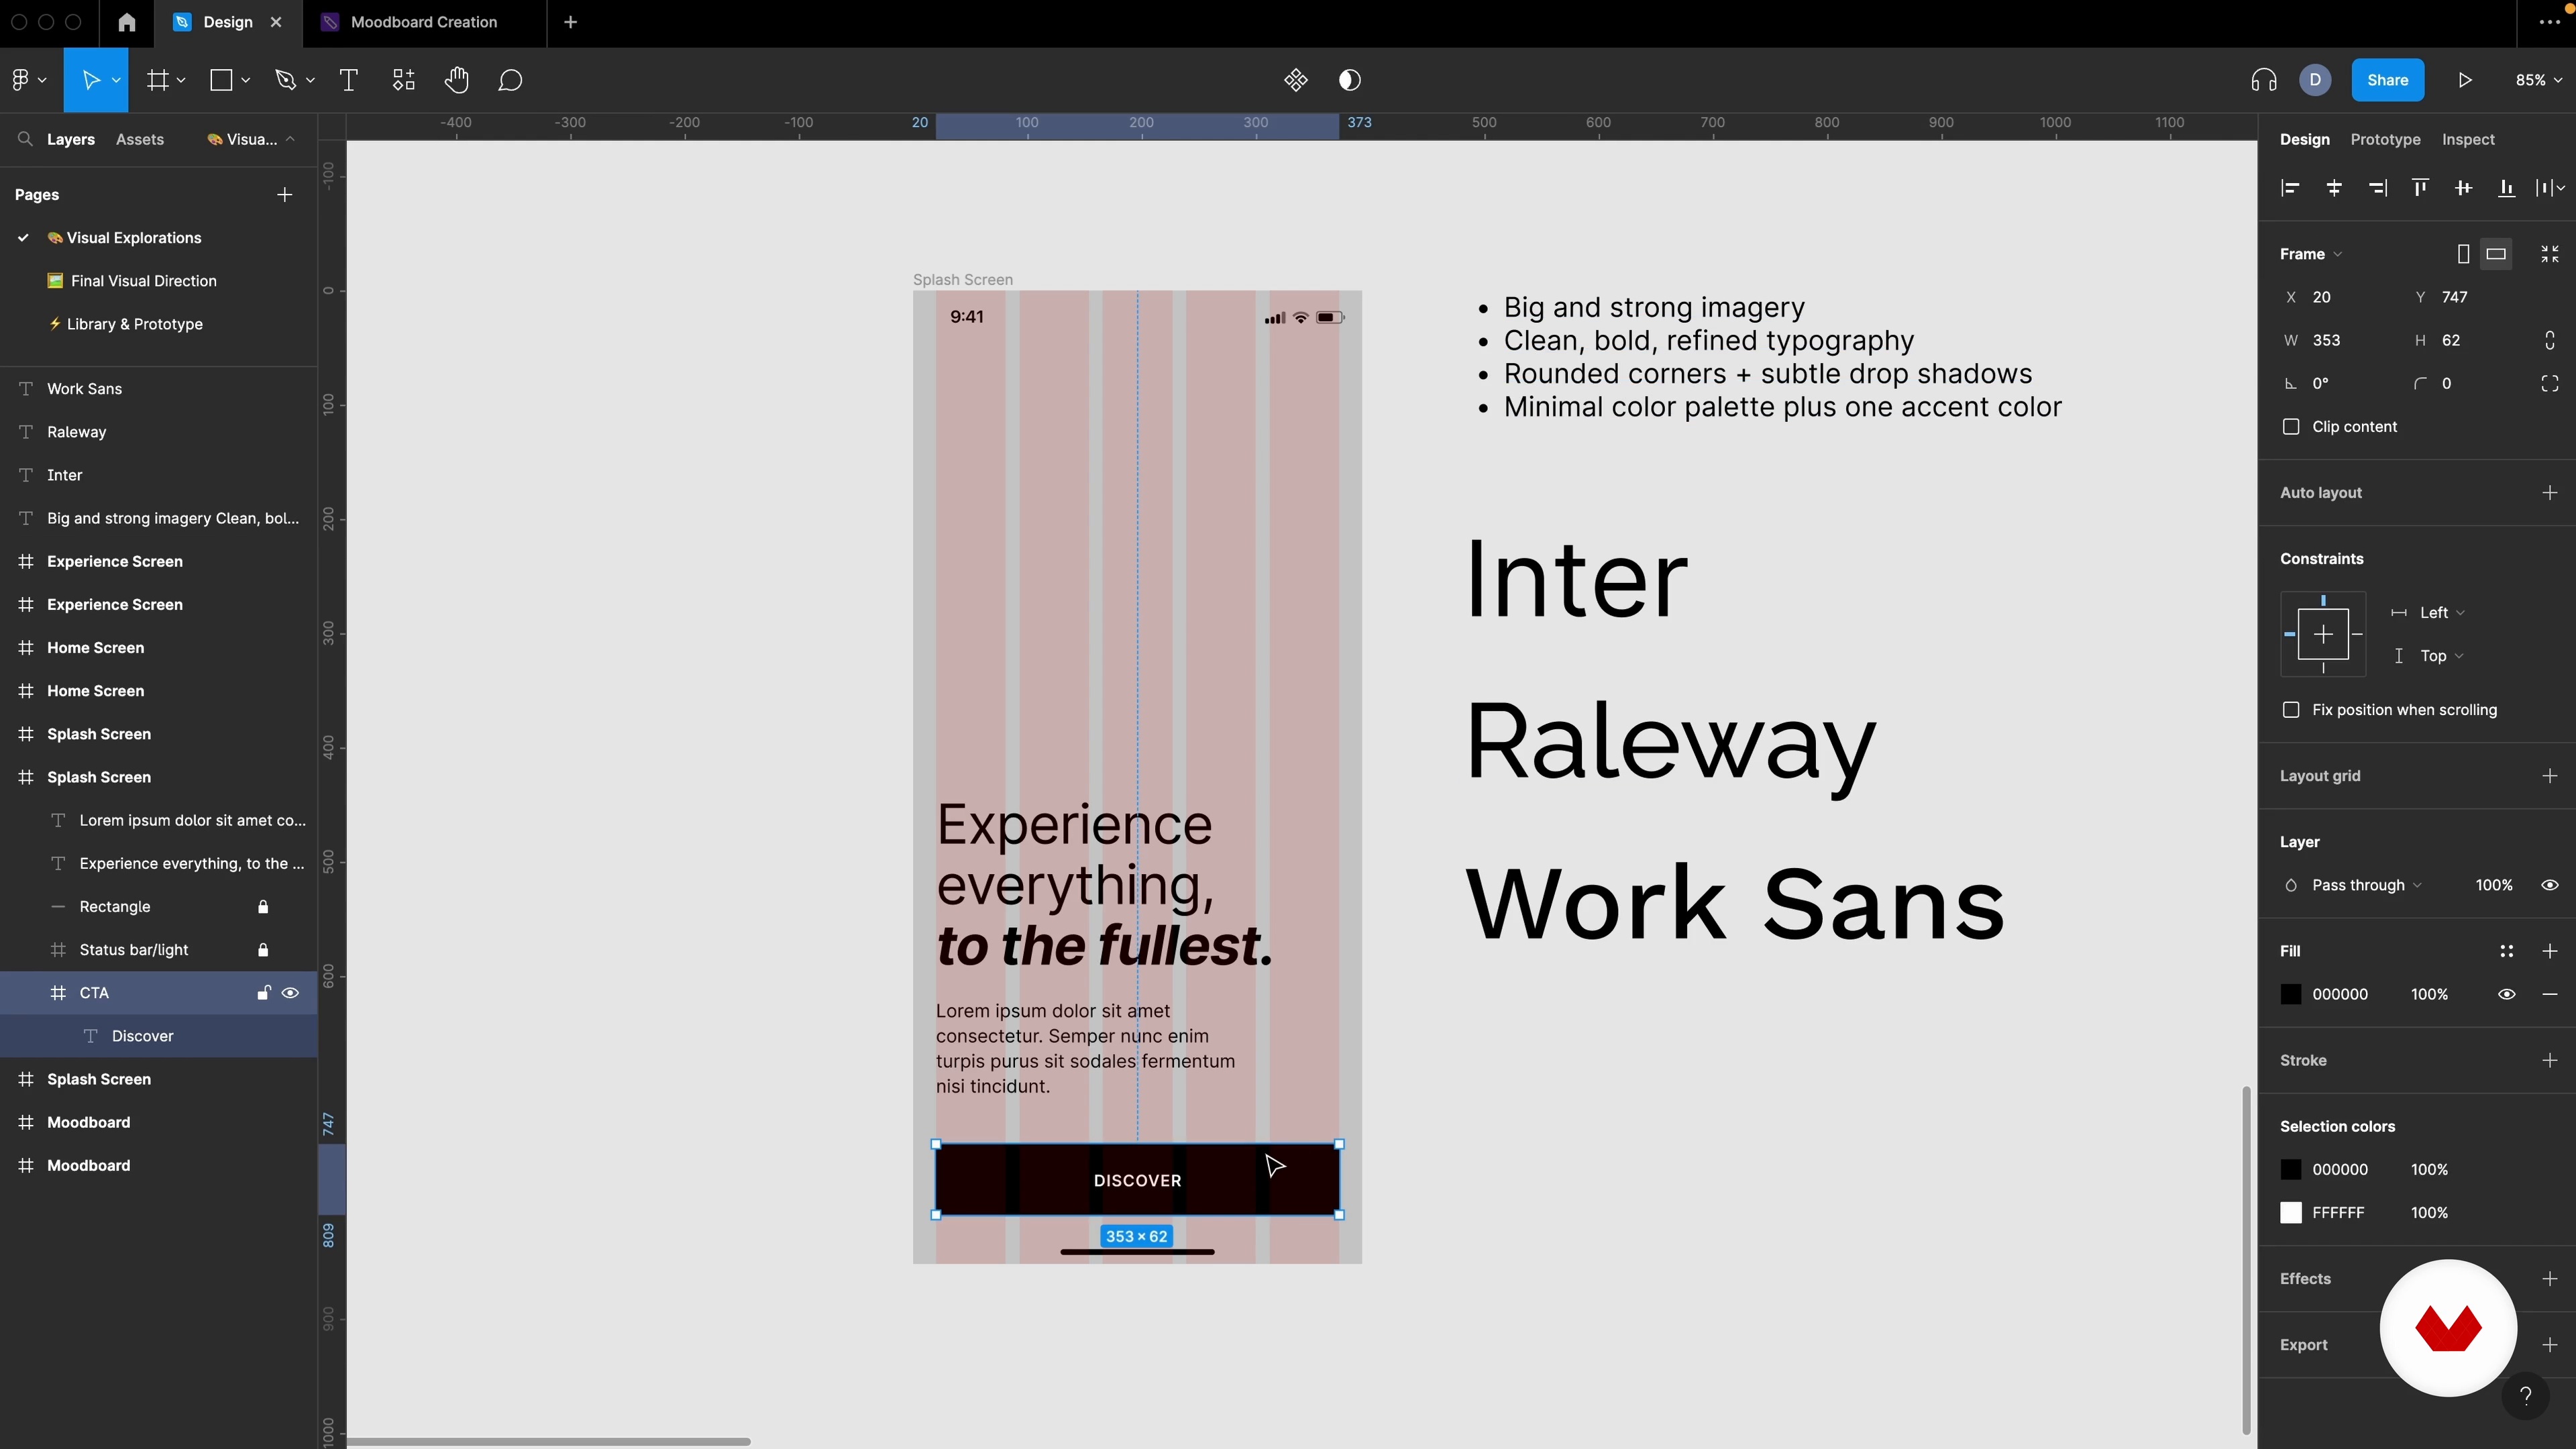Unlock the Rectangle layer
Screen dimensions: 2576x1449
(263, 907)
